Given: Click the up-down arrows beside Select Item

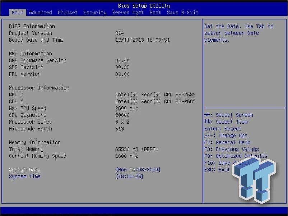Looking at the screenshot, I should (x=208, y=122).
